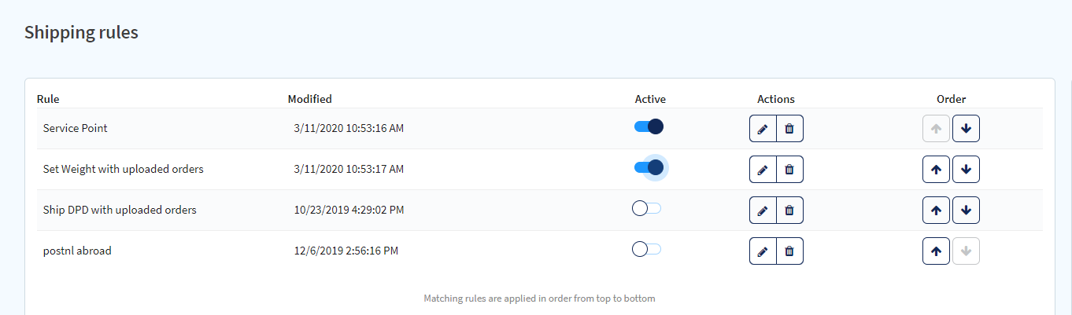Viewport: 1072px width, 315px height.
Task: Delete the postnl abroad rule
Action: [790, 251]
